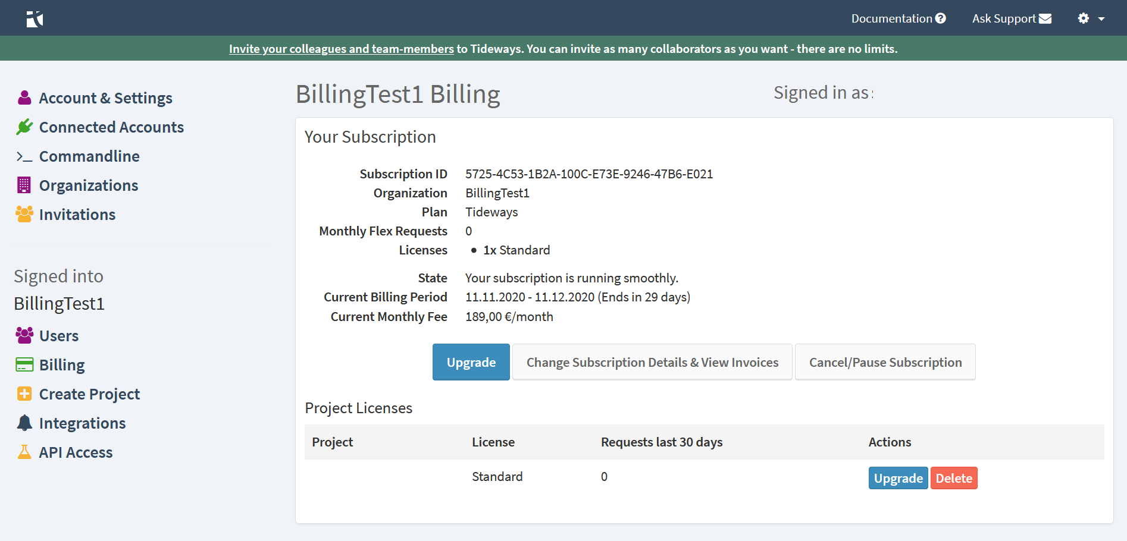Screen dimensions: 1127x541
Task: Click the Ask Support envelope icon
Action: coord(1045,18)
